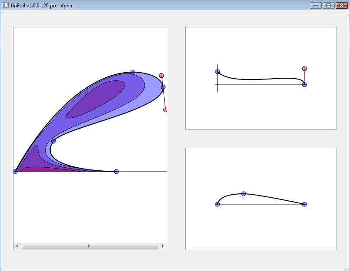This screenshot has width=350, height=272.
Task: Select the foil profile peak thickness point
Action: (x=244, y=194)
